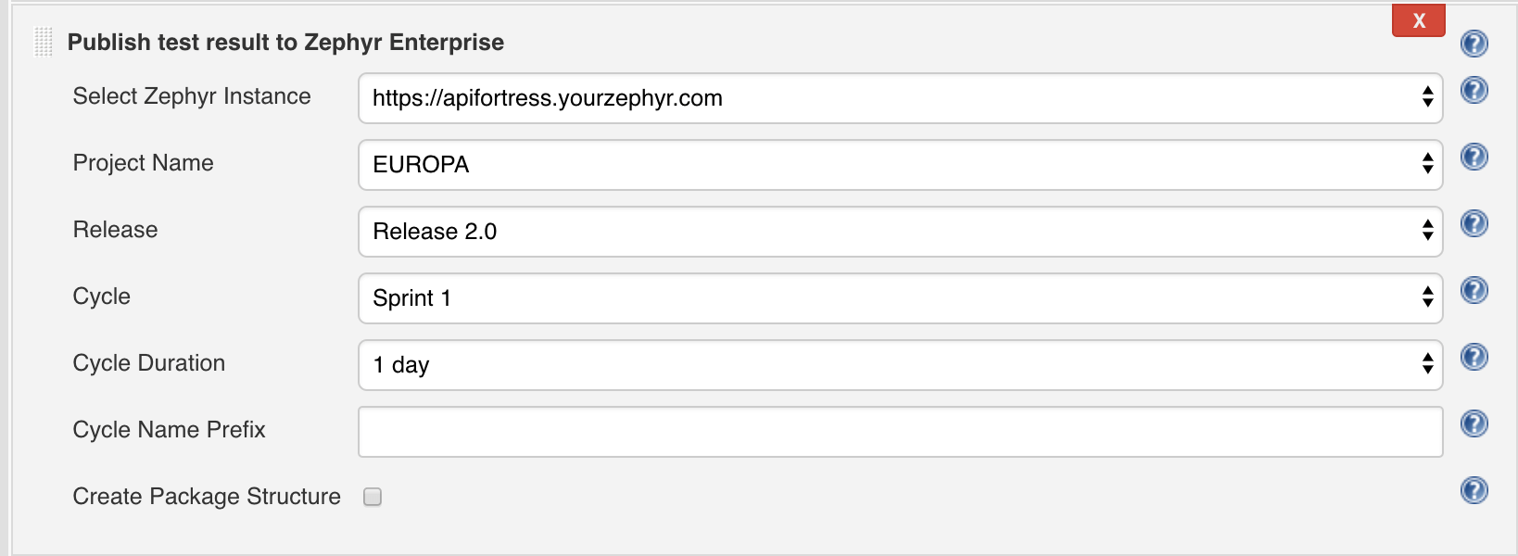Open help for the Release field
Image resolution: width=1518 pixels, height=556 pixels.
1474,223
